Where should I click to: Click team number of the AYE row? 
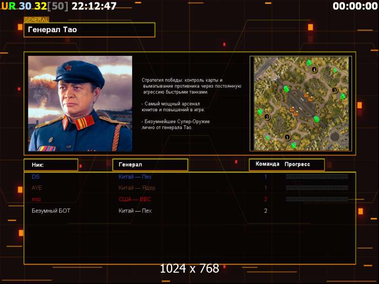(x=266, y=188)
